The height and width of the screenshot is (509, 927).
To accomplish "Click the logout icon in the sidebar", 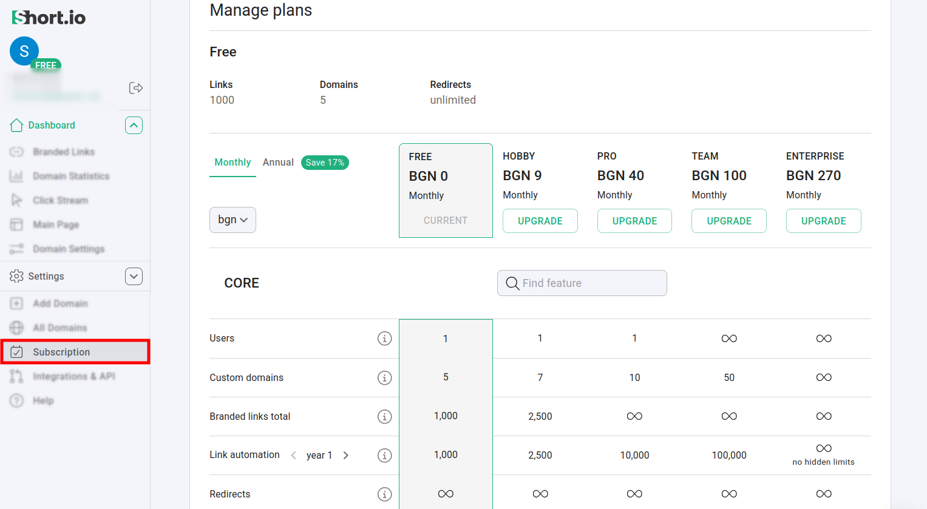I will pos(136,88).
